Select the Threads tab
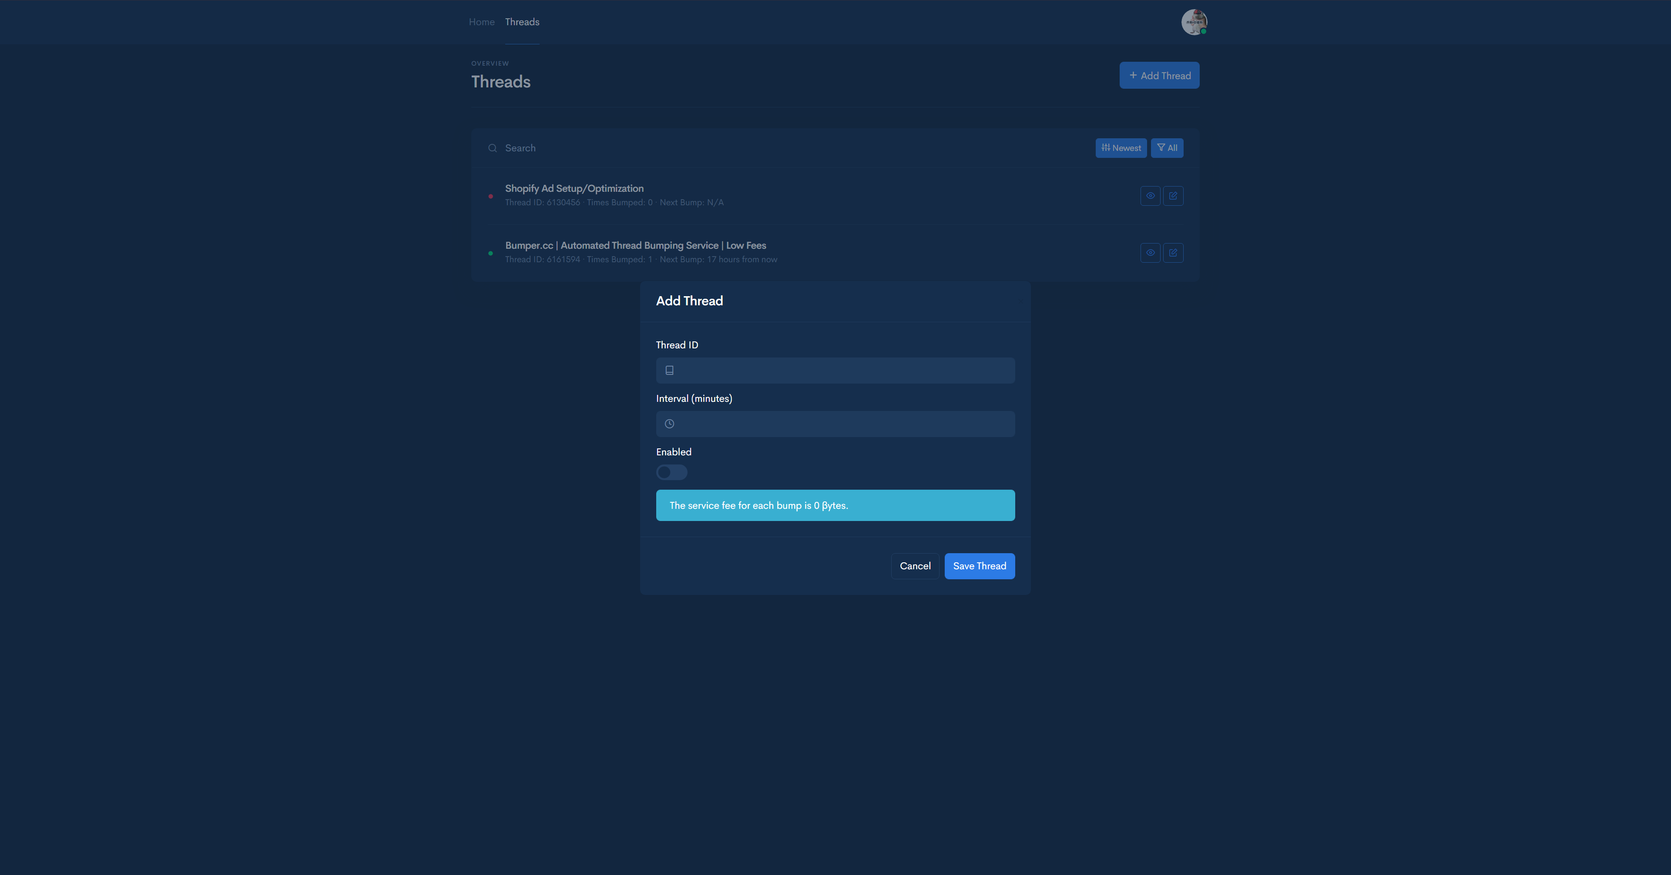 [522, 22]
